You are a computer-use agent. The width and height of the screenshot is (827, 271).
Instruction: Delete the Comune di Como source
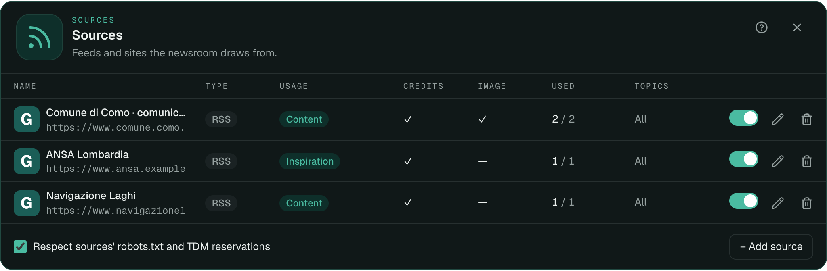pyautogui.click(x=807, y=119)
